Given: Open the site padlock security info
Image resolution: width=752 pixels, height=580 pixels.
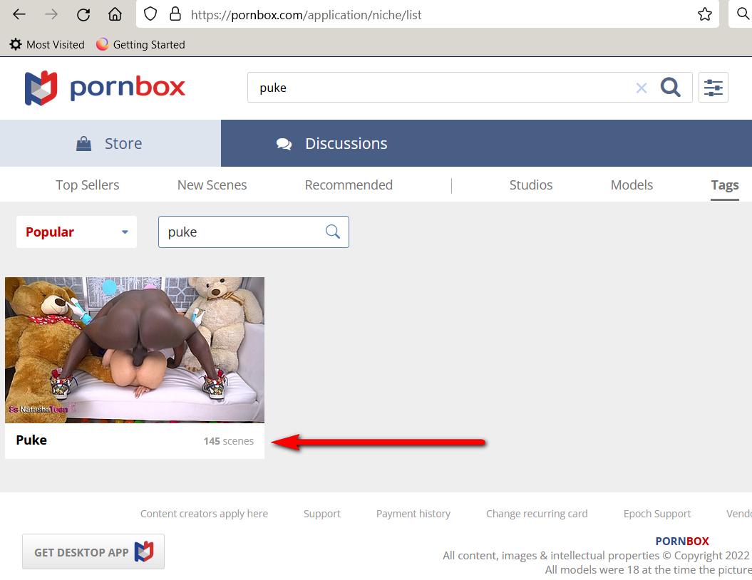Looking at the screenshot, I should pos(175,14).
